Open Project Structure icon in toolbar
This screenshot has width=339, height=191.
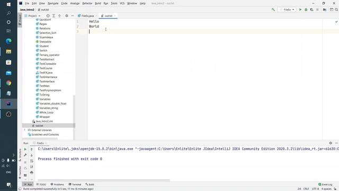coord(325,10)
